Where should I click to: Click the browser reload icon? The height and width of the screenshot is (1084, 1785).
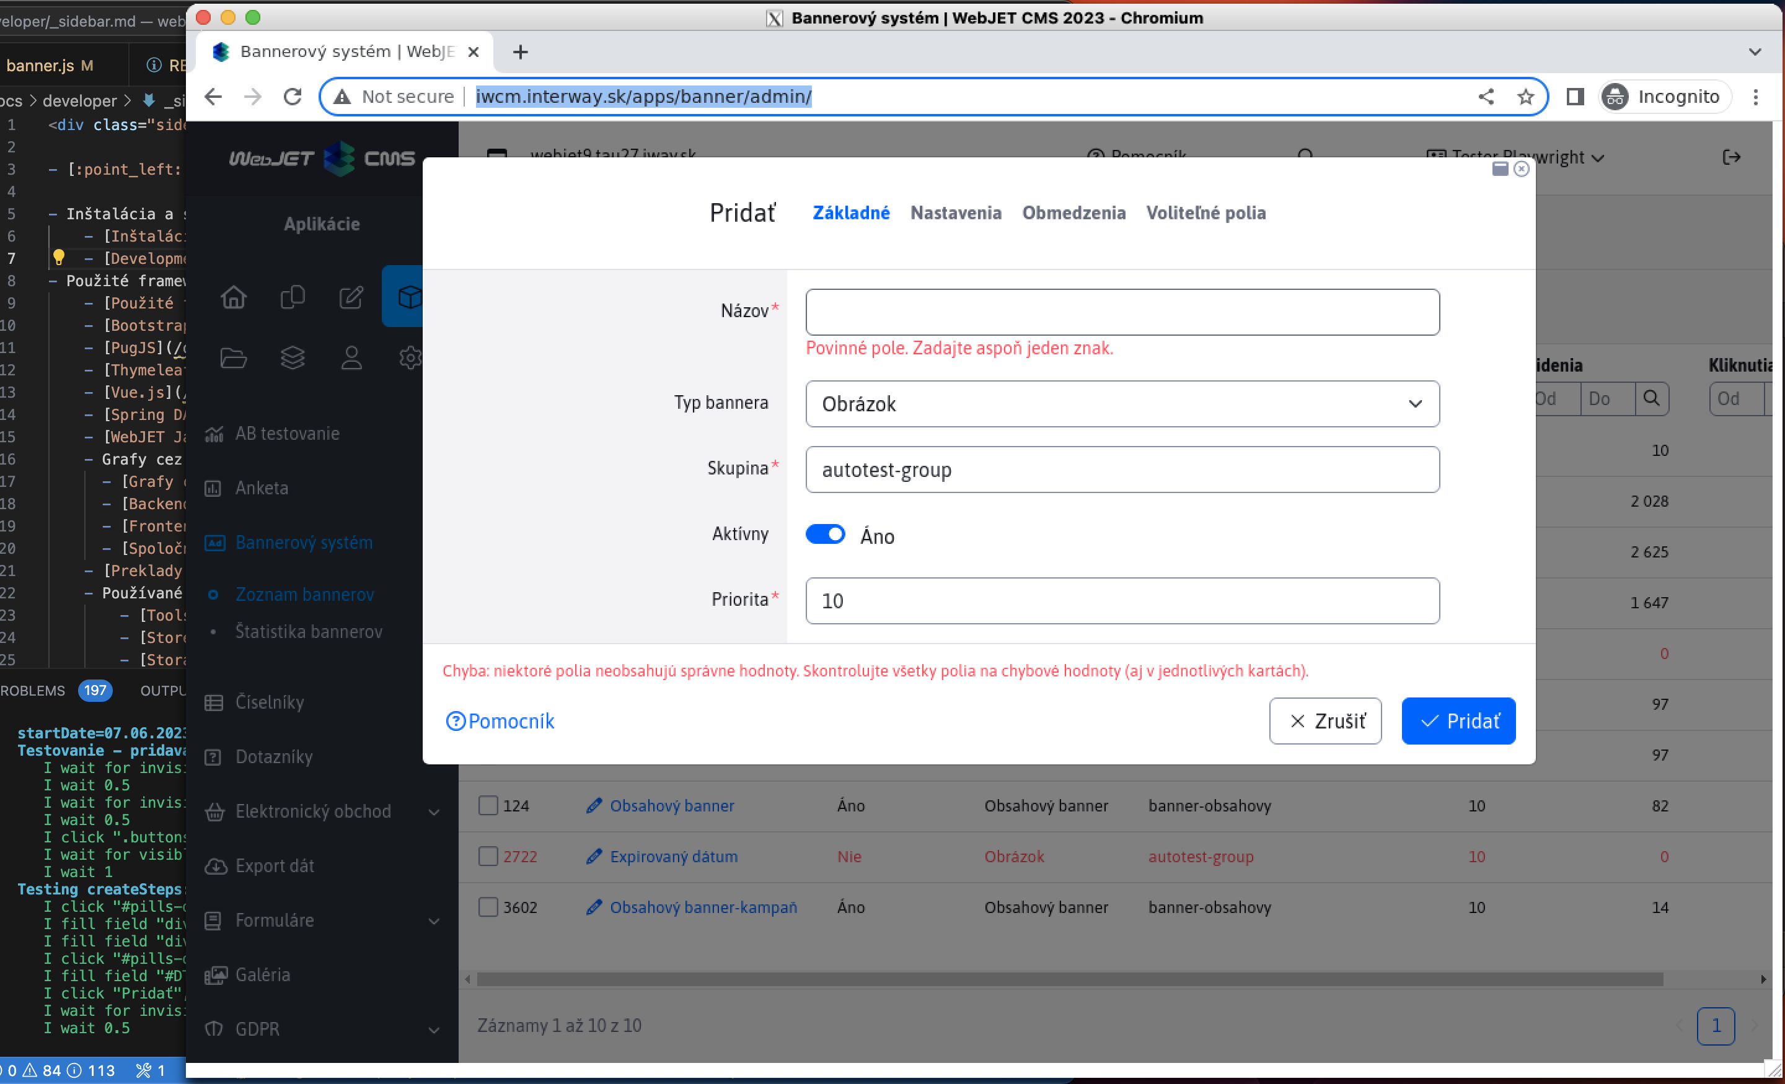[x=293, y=96]
